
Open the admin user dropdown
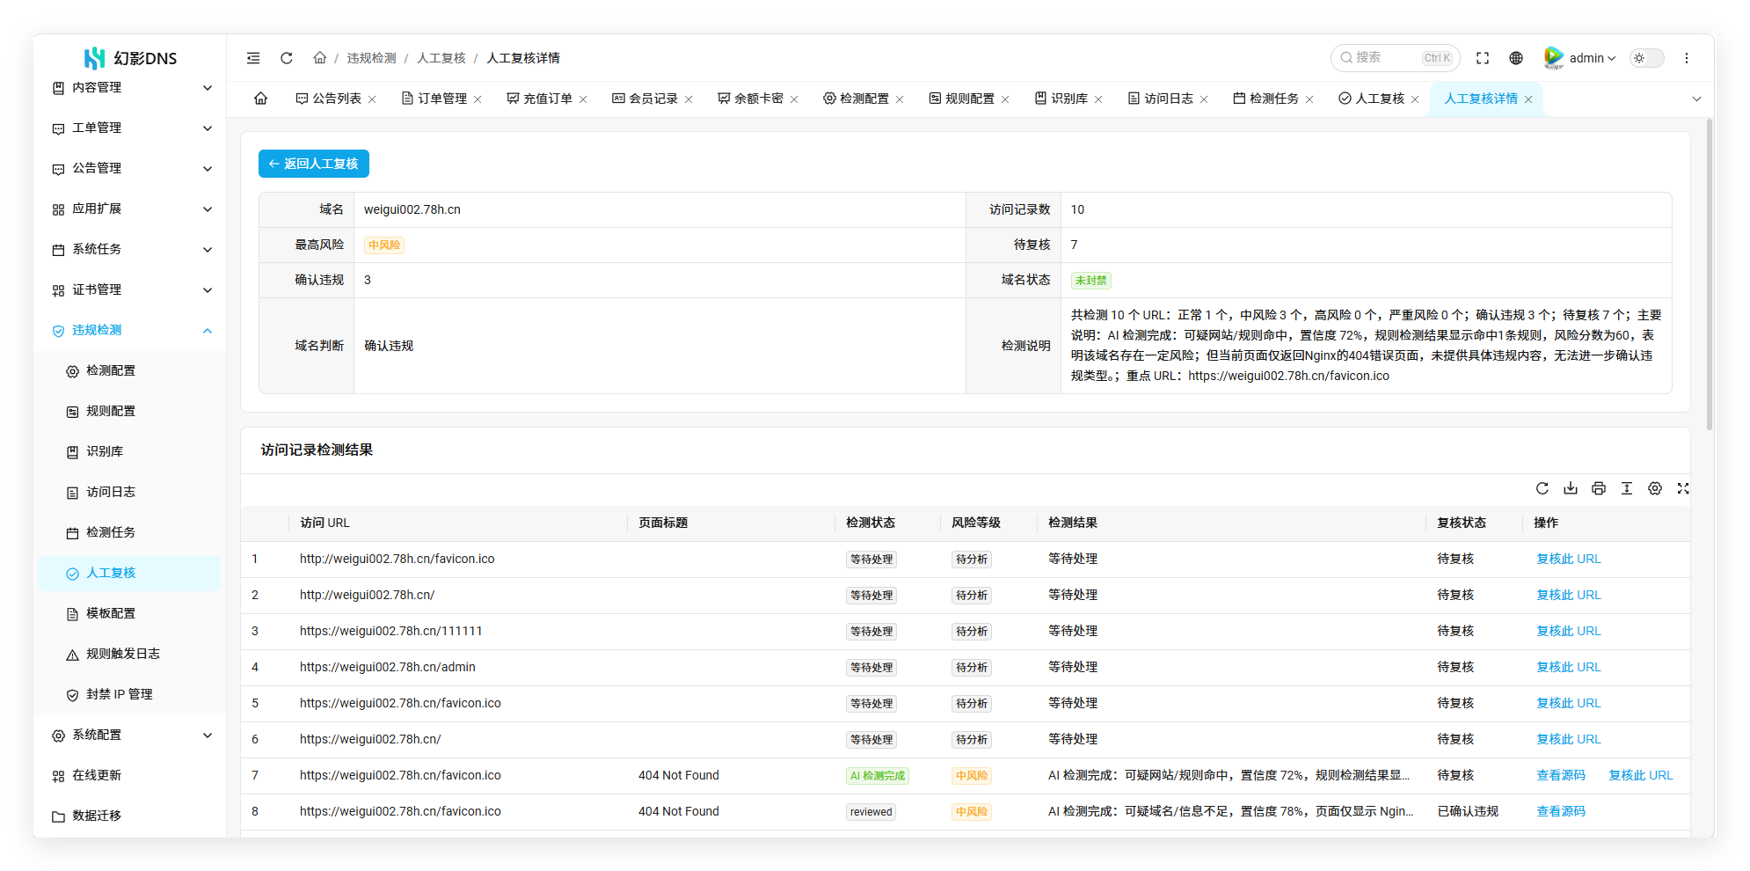(x=1580, y=58)
